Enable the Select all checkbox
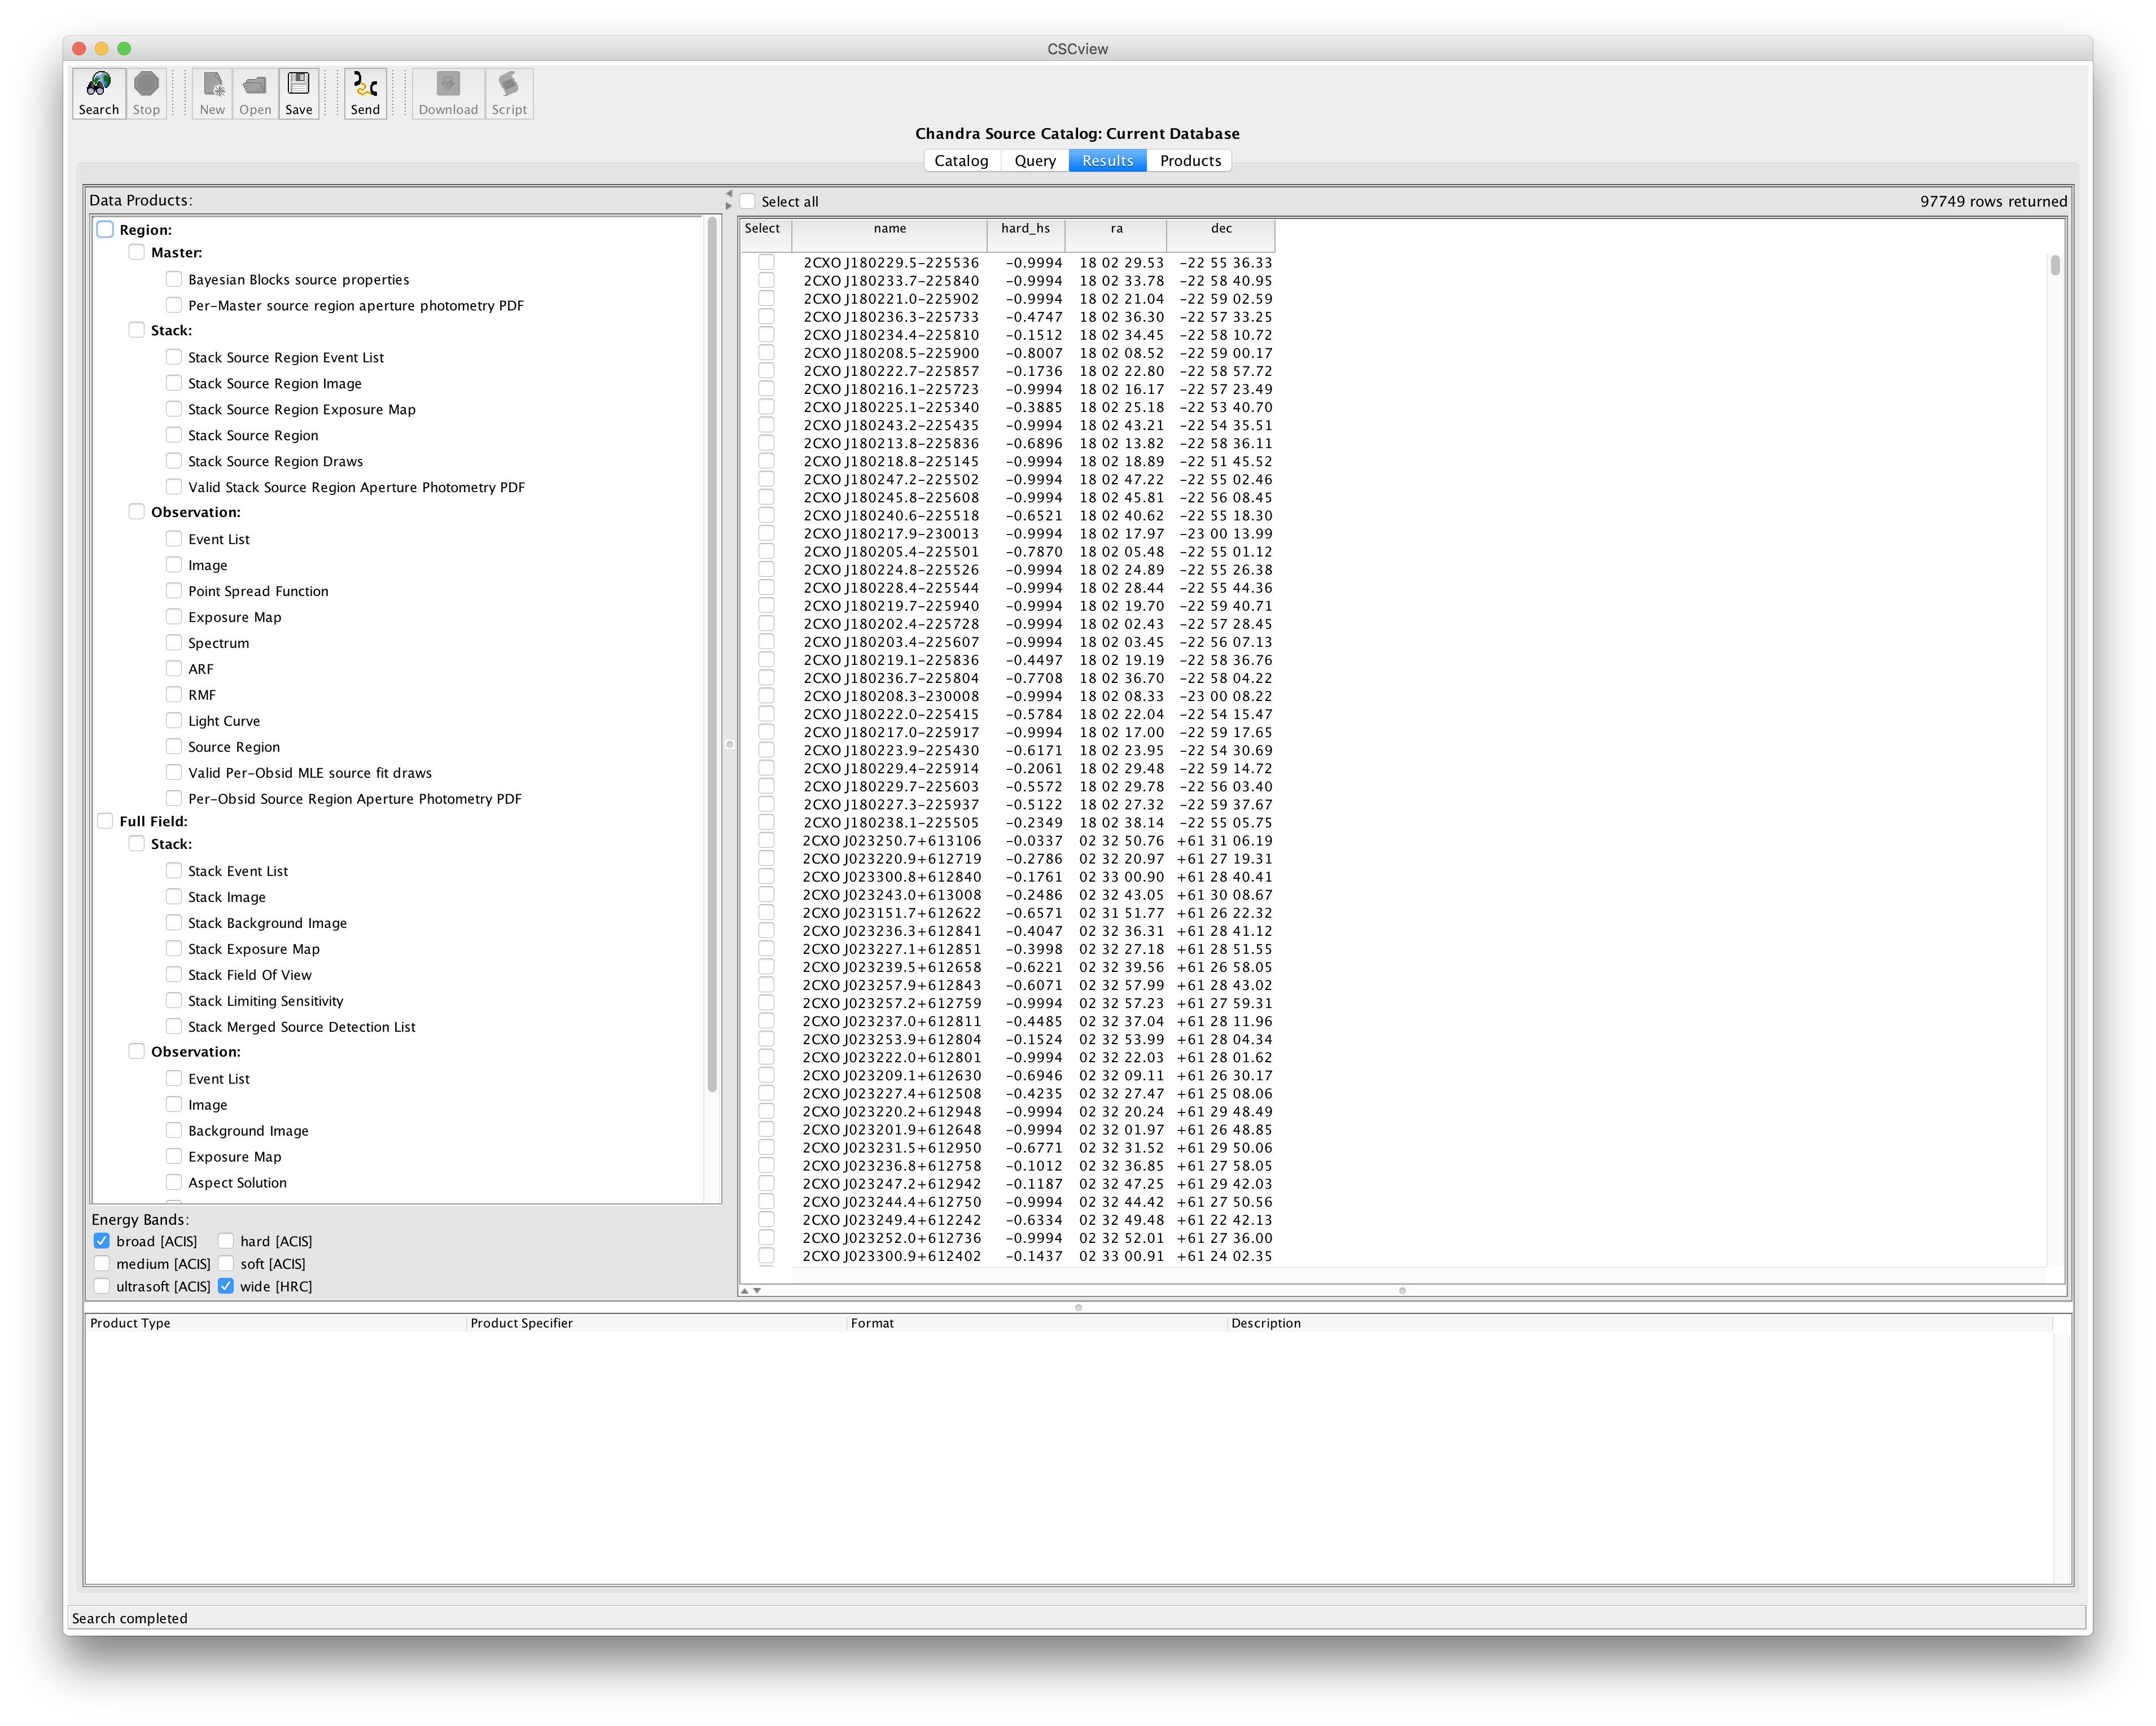The image size is (2156, 1726). click(748, 202)
